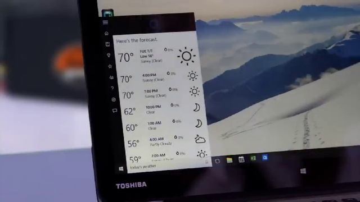
Task: Click the sun icon for 4:00 PM
Action: click(x=192, y=76)
